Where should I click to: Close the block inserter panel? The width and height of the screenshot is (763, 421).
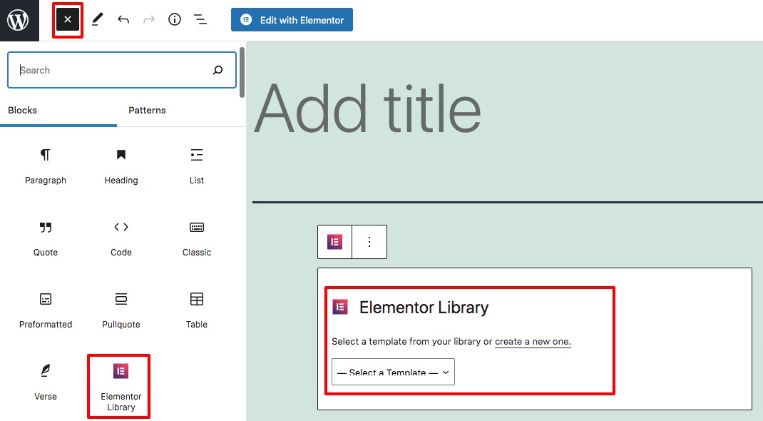(x=68, y=20)
